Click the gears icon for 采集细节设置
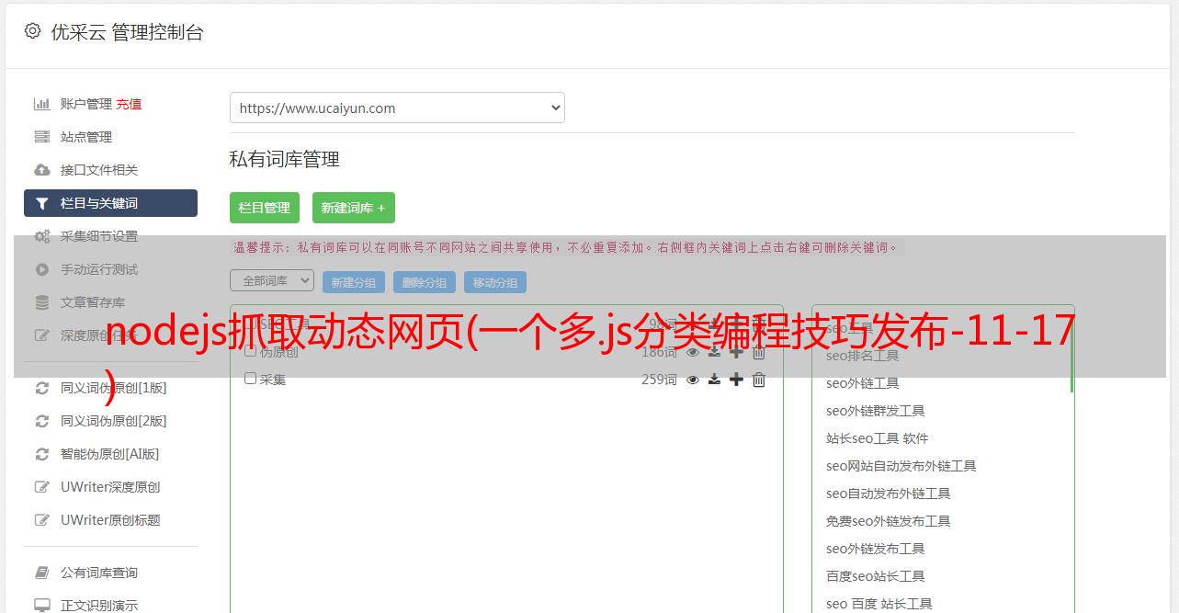Viewport: 1179px width, 613px height. pos(42,236)
